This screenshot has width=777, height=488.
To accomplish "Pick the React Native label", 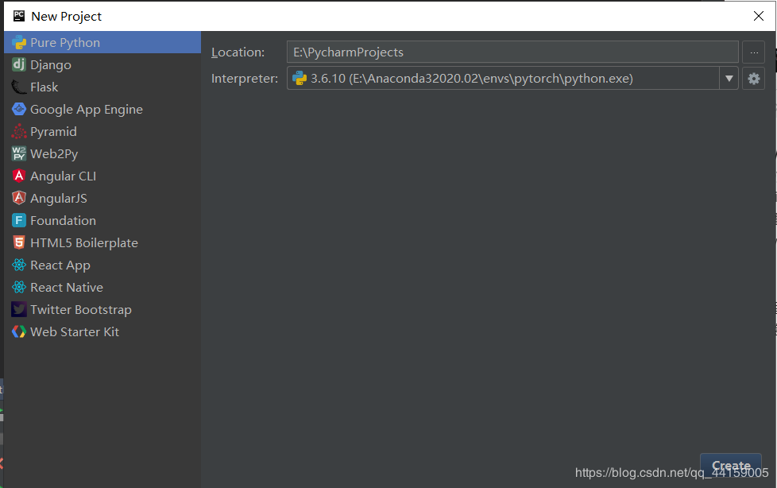I will click(x=67, y=287).
